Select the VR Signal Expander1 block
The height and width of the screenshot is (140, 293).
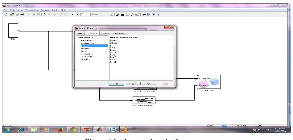coord(144,100)
